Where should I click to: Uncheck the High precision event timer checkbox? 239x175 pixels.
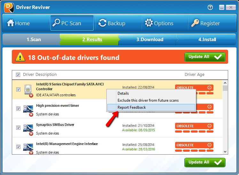(18, 109)
